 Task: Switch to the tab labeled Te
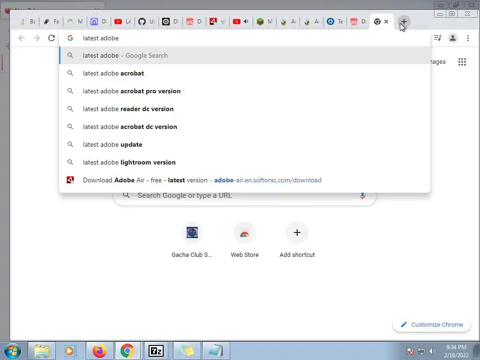(335, 22)
